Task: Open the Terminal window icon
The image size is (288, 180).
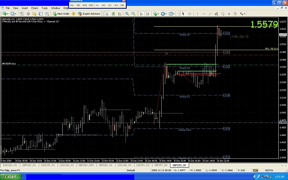Action: pyautogui.click(x=41, y=14)
